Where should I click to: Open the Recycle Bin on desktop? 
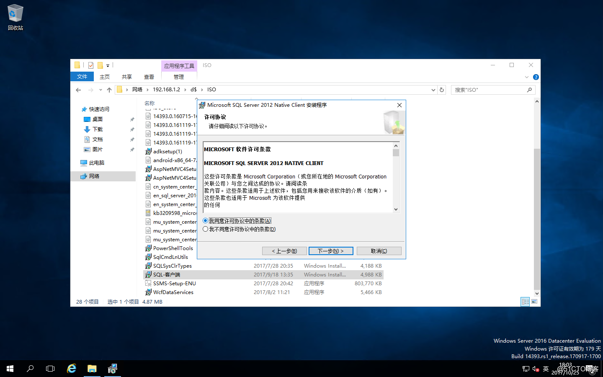pyautogui.click(x=15, y=18)
